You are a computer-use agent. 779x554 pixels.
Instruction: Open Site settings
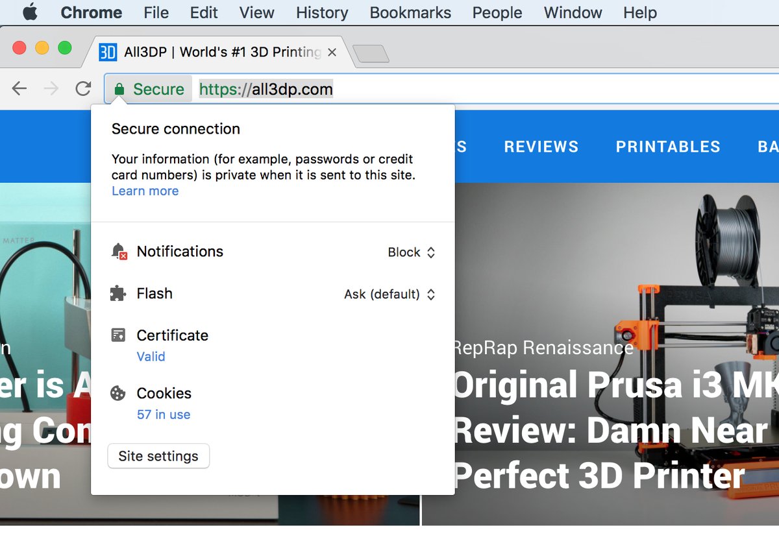click(158, 456)
